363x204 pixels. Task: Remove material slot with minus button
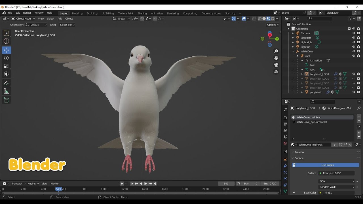coord(359,121)
